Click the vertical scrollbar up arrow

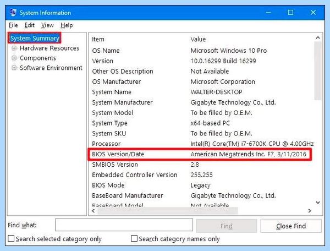click(x=318, y=37)
